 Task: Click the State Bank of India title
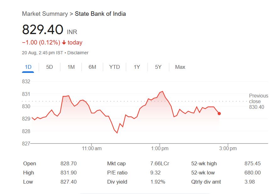(x=100, y=14)
